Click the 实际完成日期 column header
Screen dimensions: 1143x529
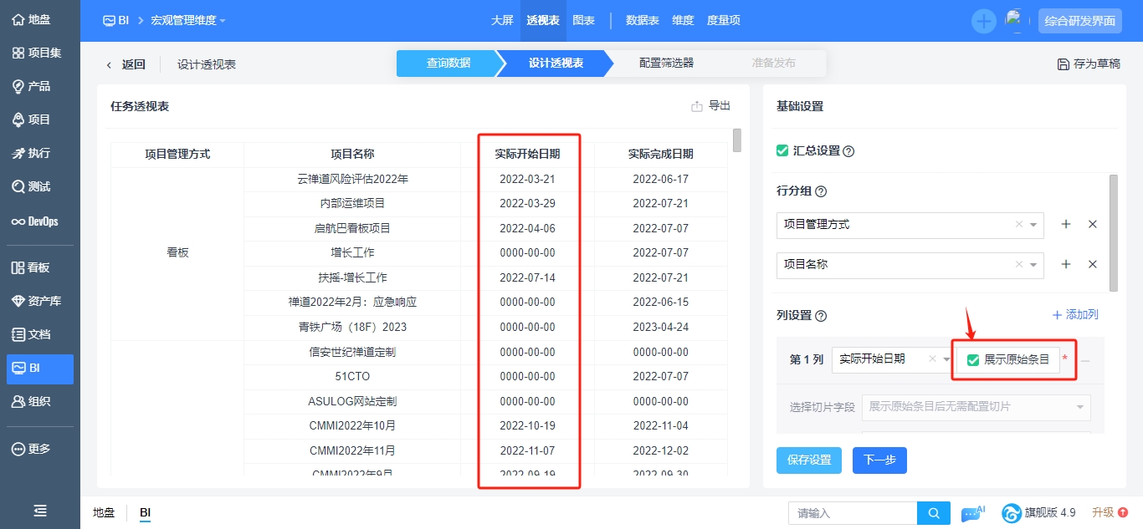tap(661, 154)
